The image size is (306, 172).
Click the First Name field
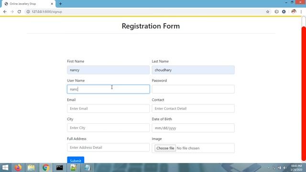109,70
